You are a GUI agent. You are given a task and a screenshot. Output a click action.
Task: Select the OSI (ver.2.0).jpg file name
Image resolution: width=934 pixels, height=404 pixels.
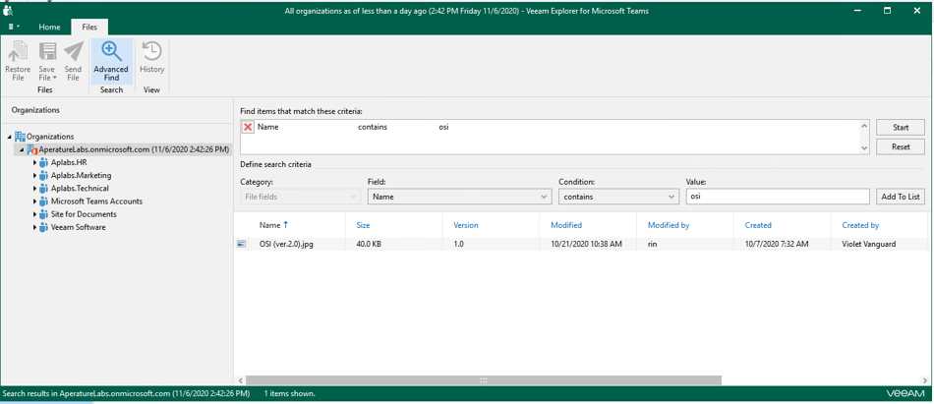(x=286, y=244)
